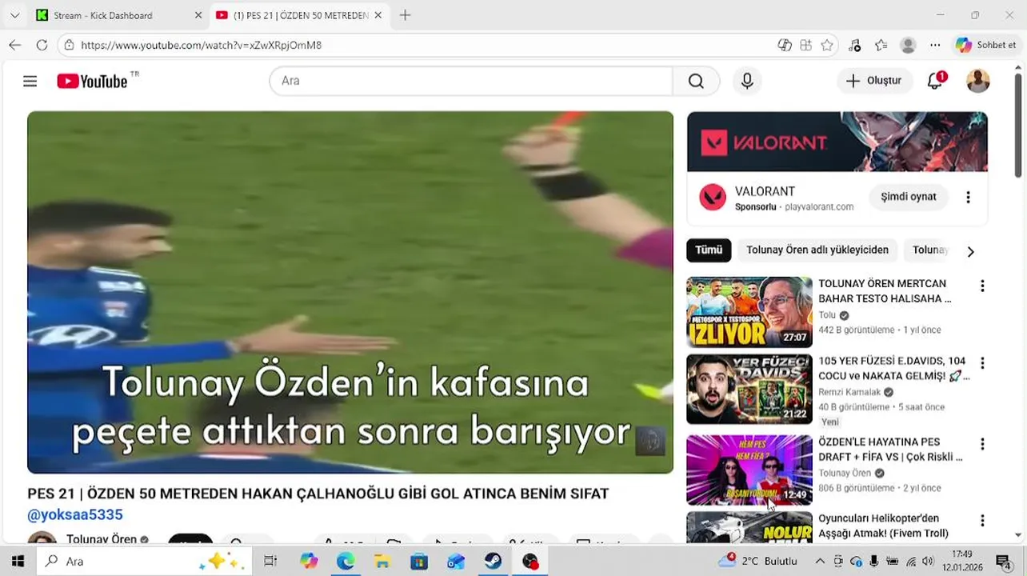The image size is (1027, 576).
Task: Open title TOLUNAY ÖREN MERTCAN BAHAR TESTO
Action: [x=885, y=291]
